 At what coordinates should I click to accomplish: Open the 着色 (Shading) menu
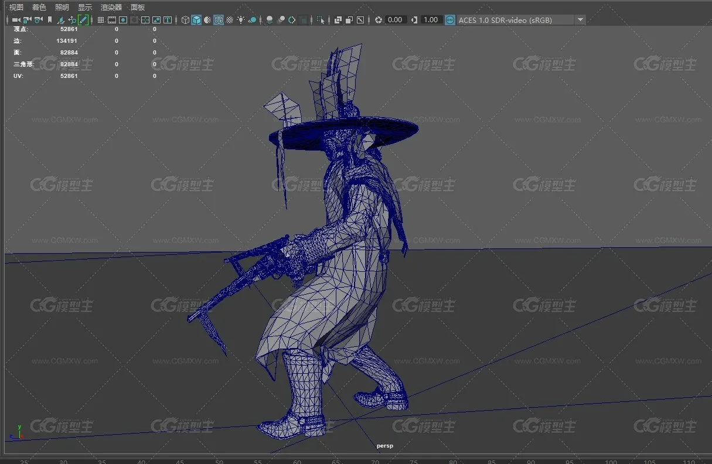(x=39, y=7)
